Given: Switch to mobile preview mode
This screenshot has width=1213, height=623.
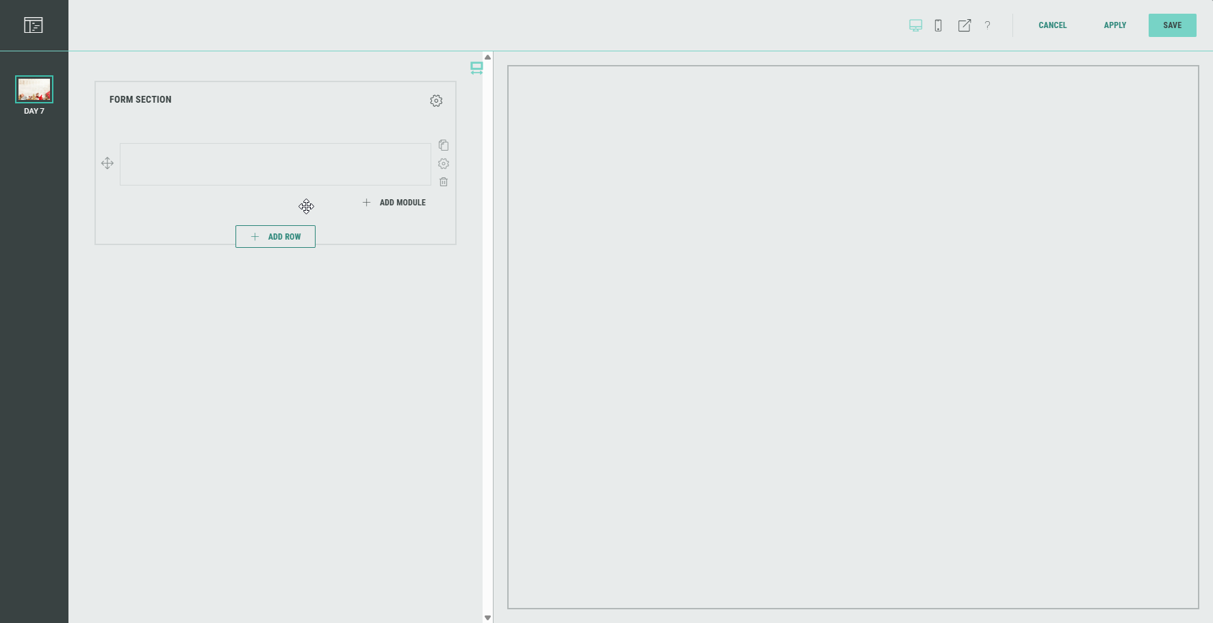Looking at the screenshot, I should pyautogui.click(x=939, y=25).
